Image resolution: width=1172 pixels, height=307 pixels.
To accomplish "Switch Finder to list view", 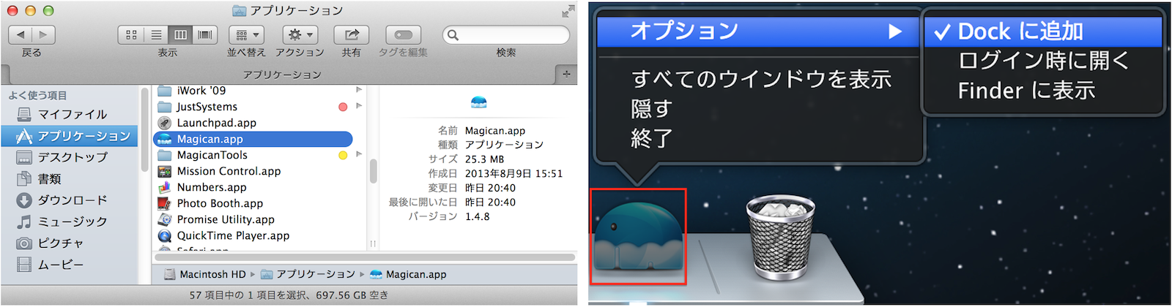I will pyautogui.click(x=156, y=34).
